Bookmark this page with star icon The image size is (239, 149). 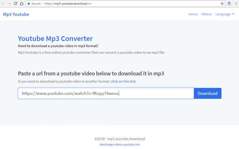tap(222, 4)
